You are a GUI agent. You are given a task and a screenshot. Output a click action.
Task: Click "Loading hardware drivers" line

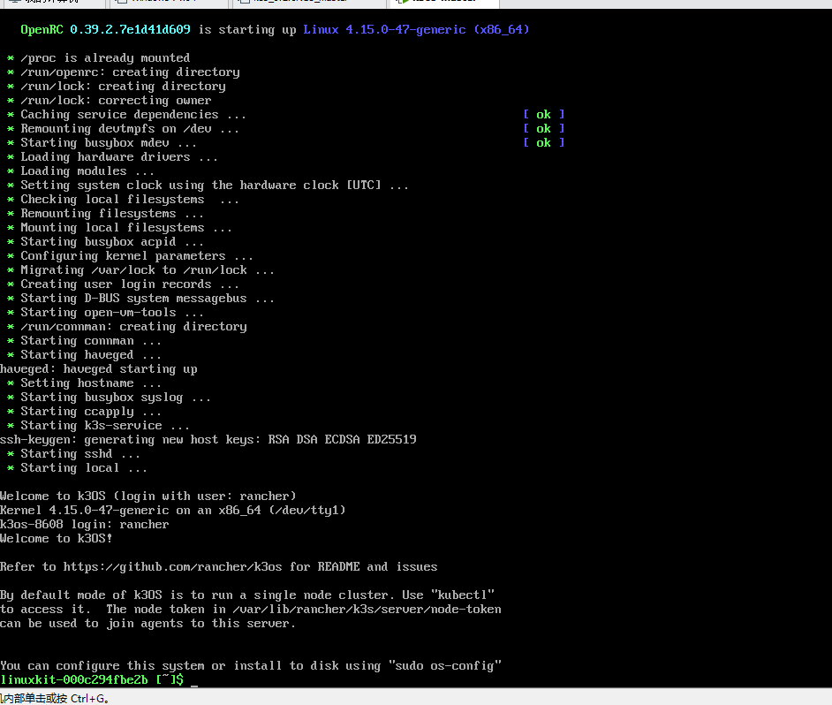point(112,157)
